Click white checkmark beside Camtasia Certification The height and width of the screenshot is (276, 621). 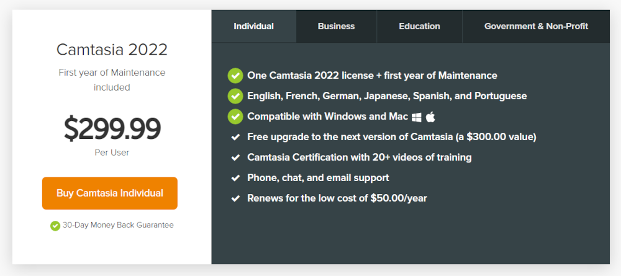235,158
